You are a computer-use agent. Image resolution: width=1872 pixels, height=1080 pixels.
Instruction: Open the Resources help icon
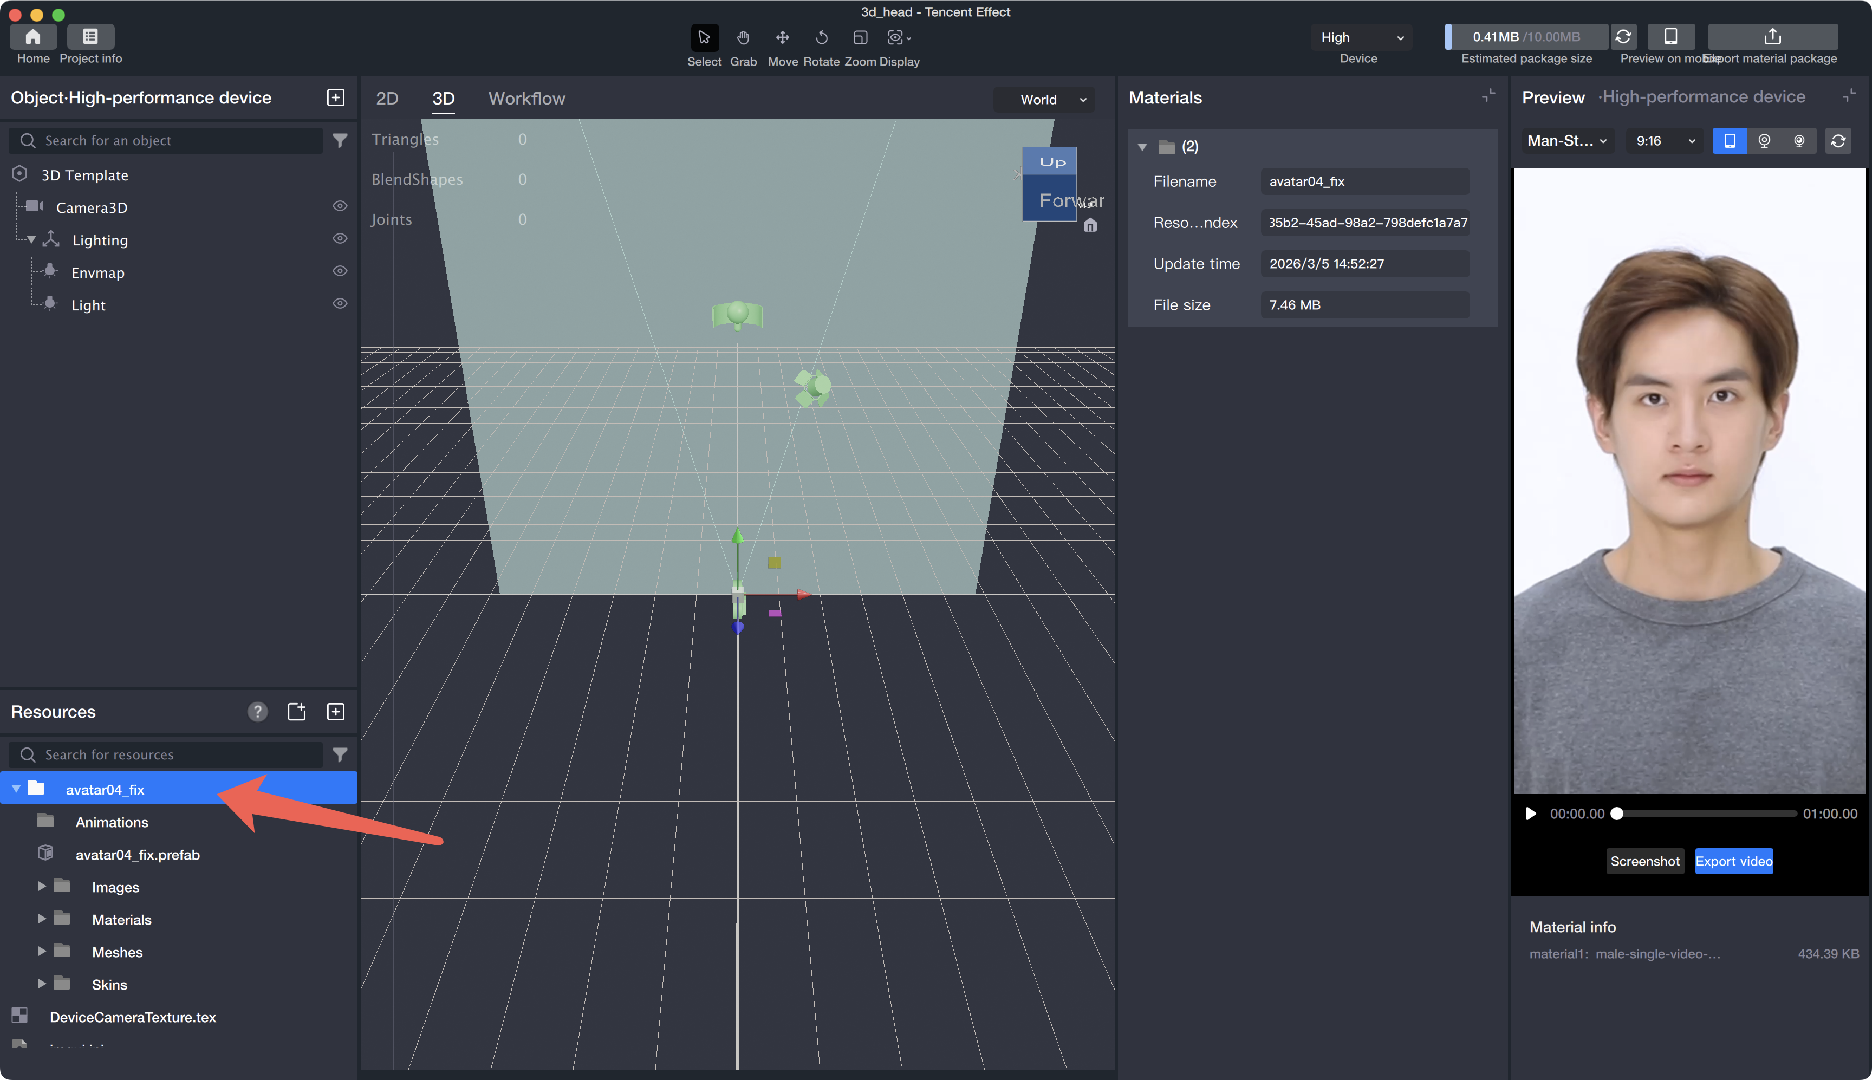coord(257,712)
